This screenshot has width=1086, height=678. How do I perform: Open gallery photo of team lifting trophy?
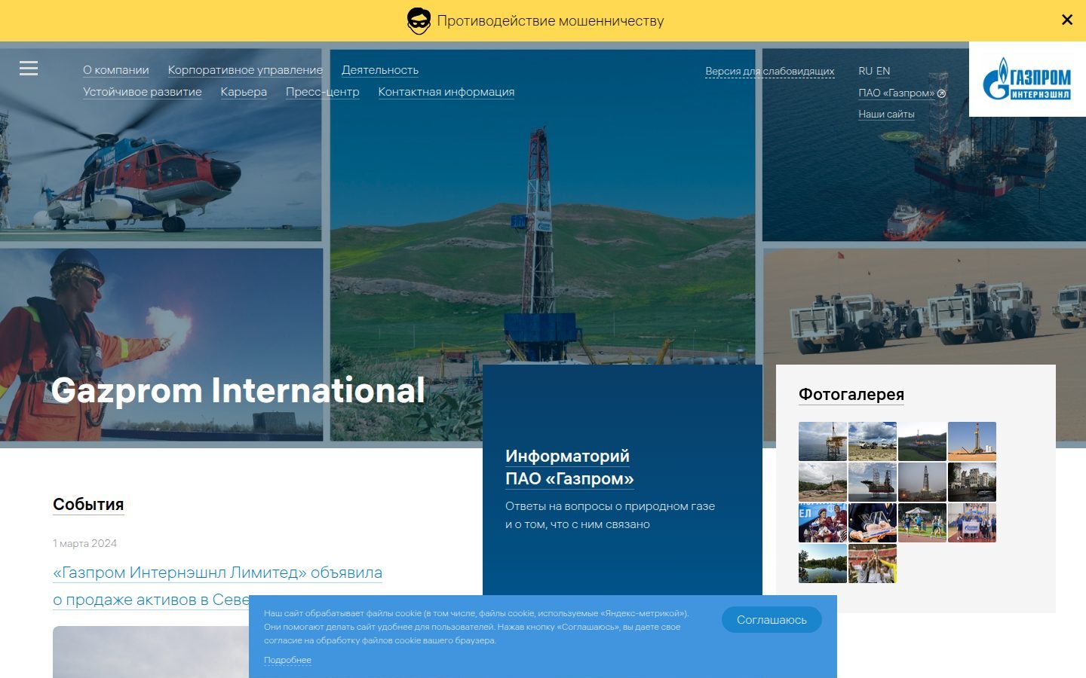tap(873, 563)
